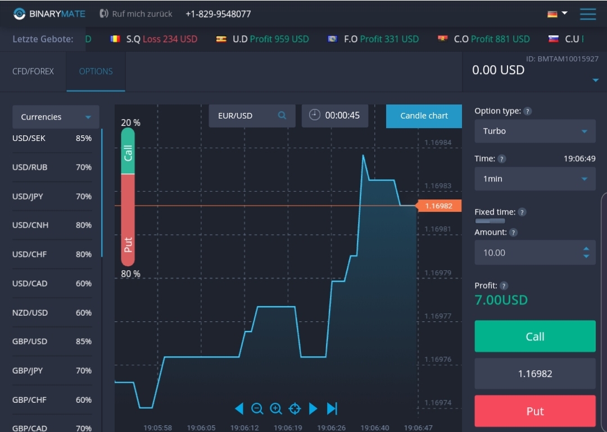Select the GBP/CHF currency pair

point(52,399)
